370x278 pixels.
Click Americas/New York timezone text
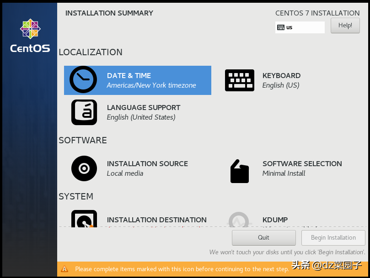pyautogui.click(x=151, y=85)
